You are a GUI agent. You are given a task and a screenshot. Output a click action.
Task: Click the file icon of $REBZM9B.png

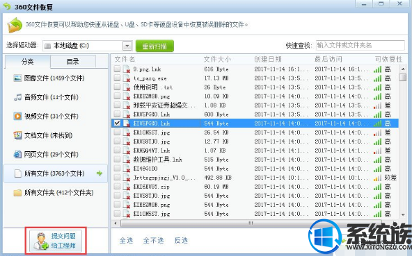[x=127, y=96]
